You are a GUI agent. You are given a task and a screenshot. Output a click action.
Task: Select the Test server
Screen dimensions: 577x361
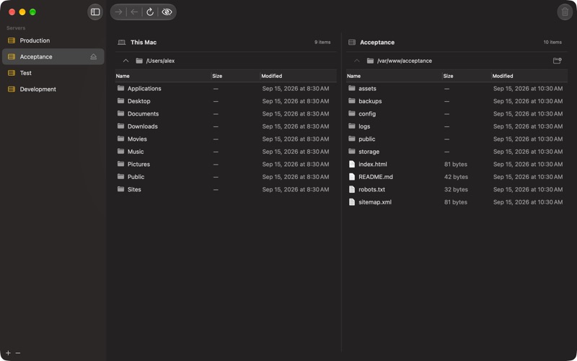click(x=53, y=73)
